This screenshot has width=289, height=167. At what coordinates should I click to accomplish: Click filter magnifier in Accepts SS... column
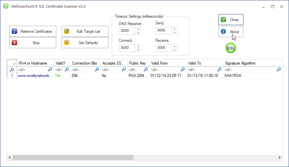coord(124,69)
